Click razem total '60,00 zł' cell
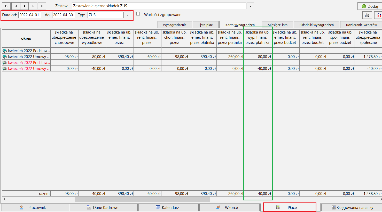Screen dimensions: 382x212 click(x=147, y=194)
